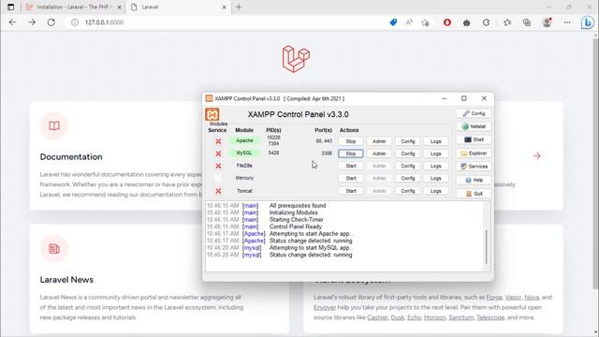Screen dimensions: 599x337
Task: Stop the Apache module
Action: point(351,141)
